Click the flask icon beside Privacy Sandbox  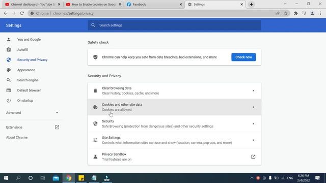tap(95, 157)
